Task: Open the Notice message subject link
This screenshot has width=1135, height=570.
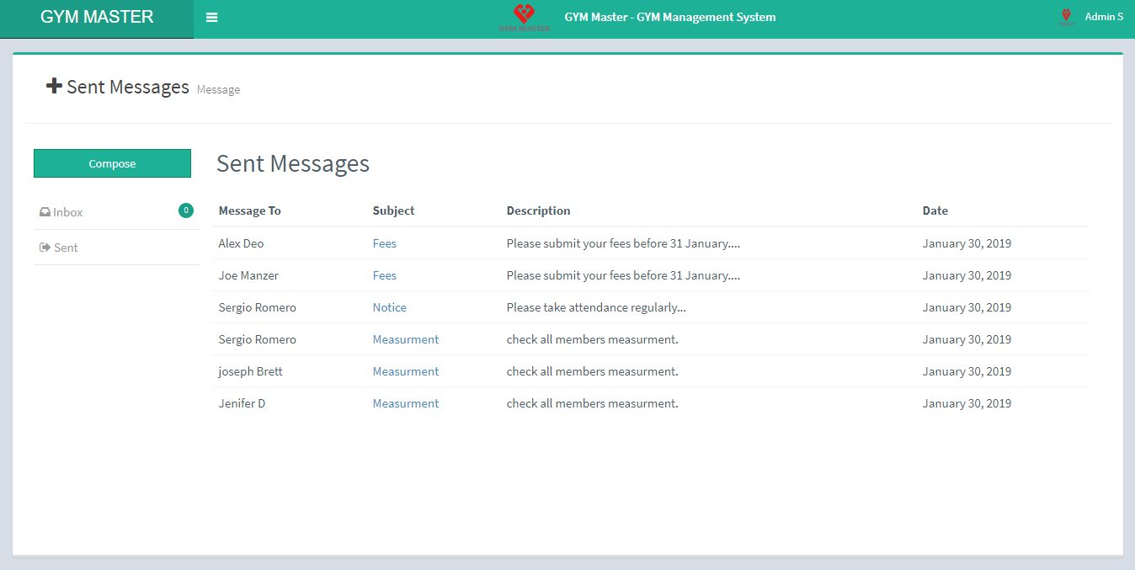Action: [389, 308]
